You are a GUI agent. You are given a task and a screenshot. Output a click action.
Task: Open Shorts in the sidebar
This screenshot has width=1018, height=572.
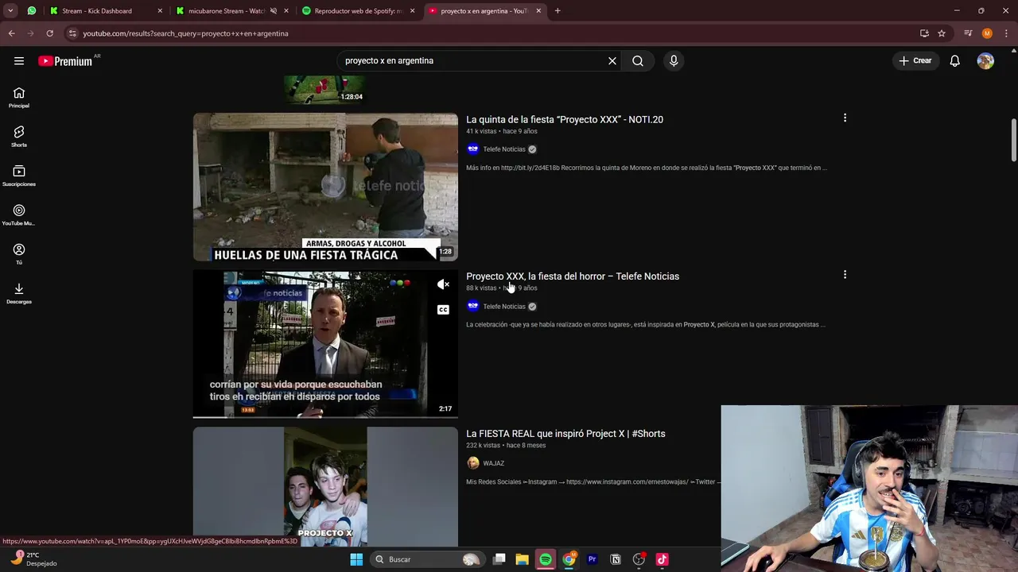pos(19,137)
